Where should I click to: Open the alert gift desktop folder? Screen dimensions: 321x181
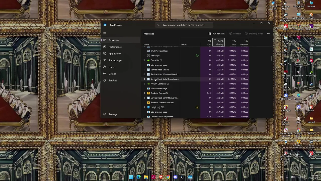pyautogui.click(x=311, y=120)
